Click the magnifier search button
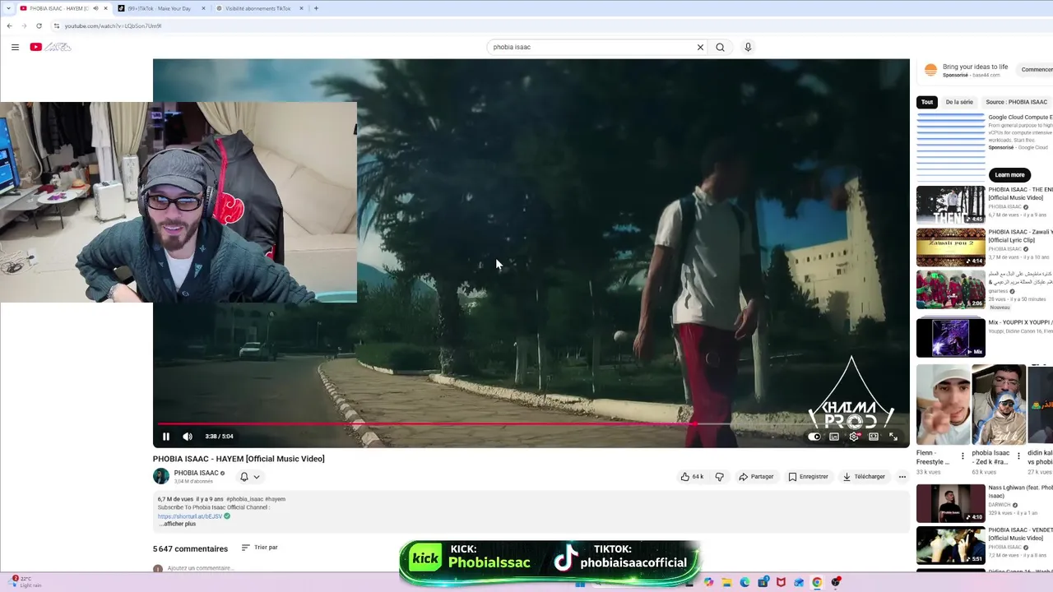Image resolution: width=1053 pixels, height=592 pixels. point(720,47)
